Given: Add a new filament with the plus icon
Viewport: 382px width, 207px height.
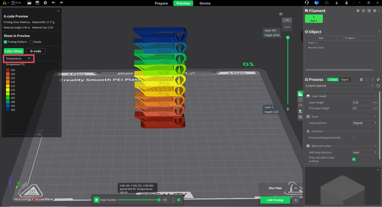Looking at the screenshot, I should tap(358, 11).
